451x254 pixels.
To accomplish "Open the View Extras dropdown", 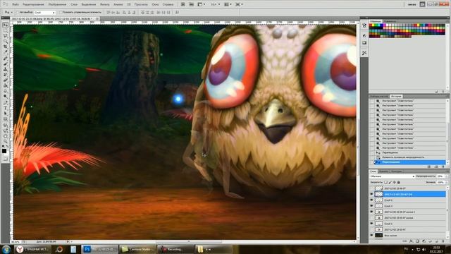I will [201, 4].
